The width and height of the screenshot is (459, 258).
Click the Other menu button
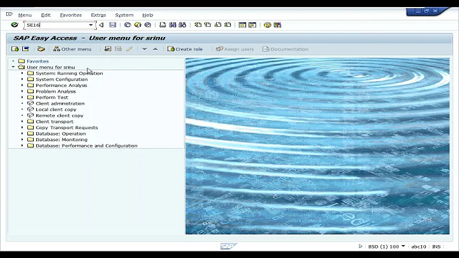point(72,49)
